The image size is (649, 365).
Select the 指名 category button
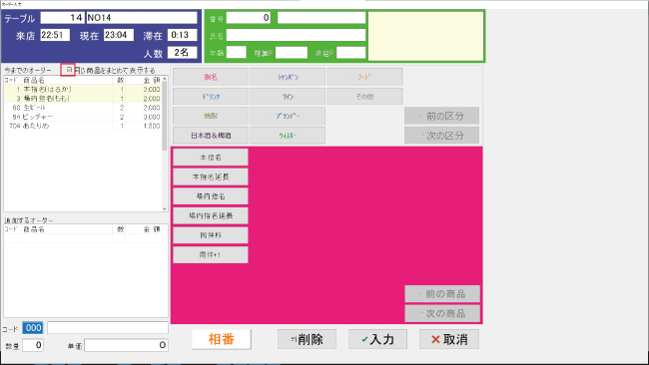pyautogui.click(x=211, y=77)
